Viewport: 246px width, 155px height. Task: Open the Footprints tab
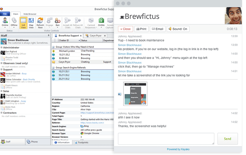coord(82,142)
